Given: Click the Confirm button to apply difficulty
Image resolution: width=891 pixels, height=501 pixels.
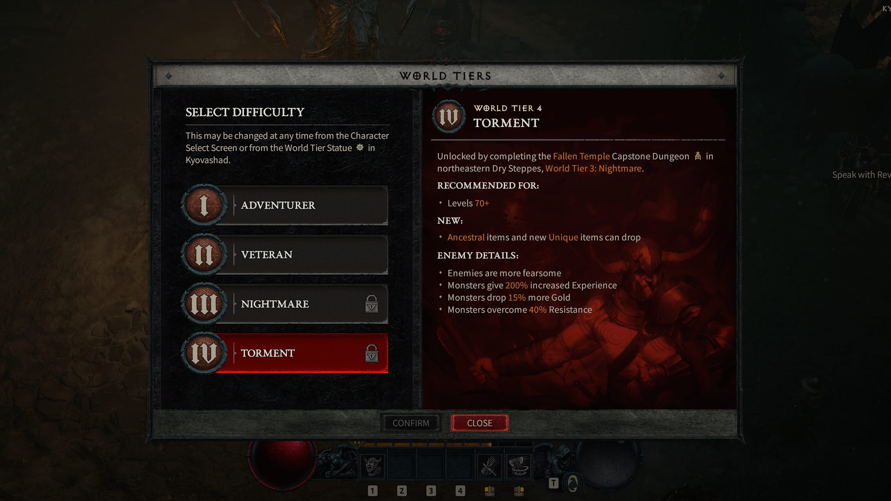Looking at the screenshot, I should tap(411, 423).
